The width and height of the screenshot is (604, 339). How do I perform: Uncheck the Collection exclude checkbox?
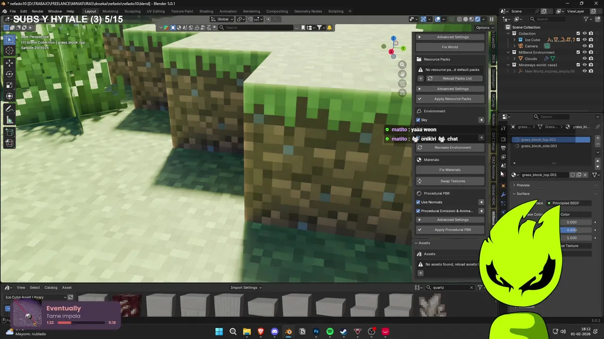coord(578,33)
